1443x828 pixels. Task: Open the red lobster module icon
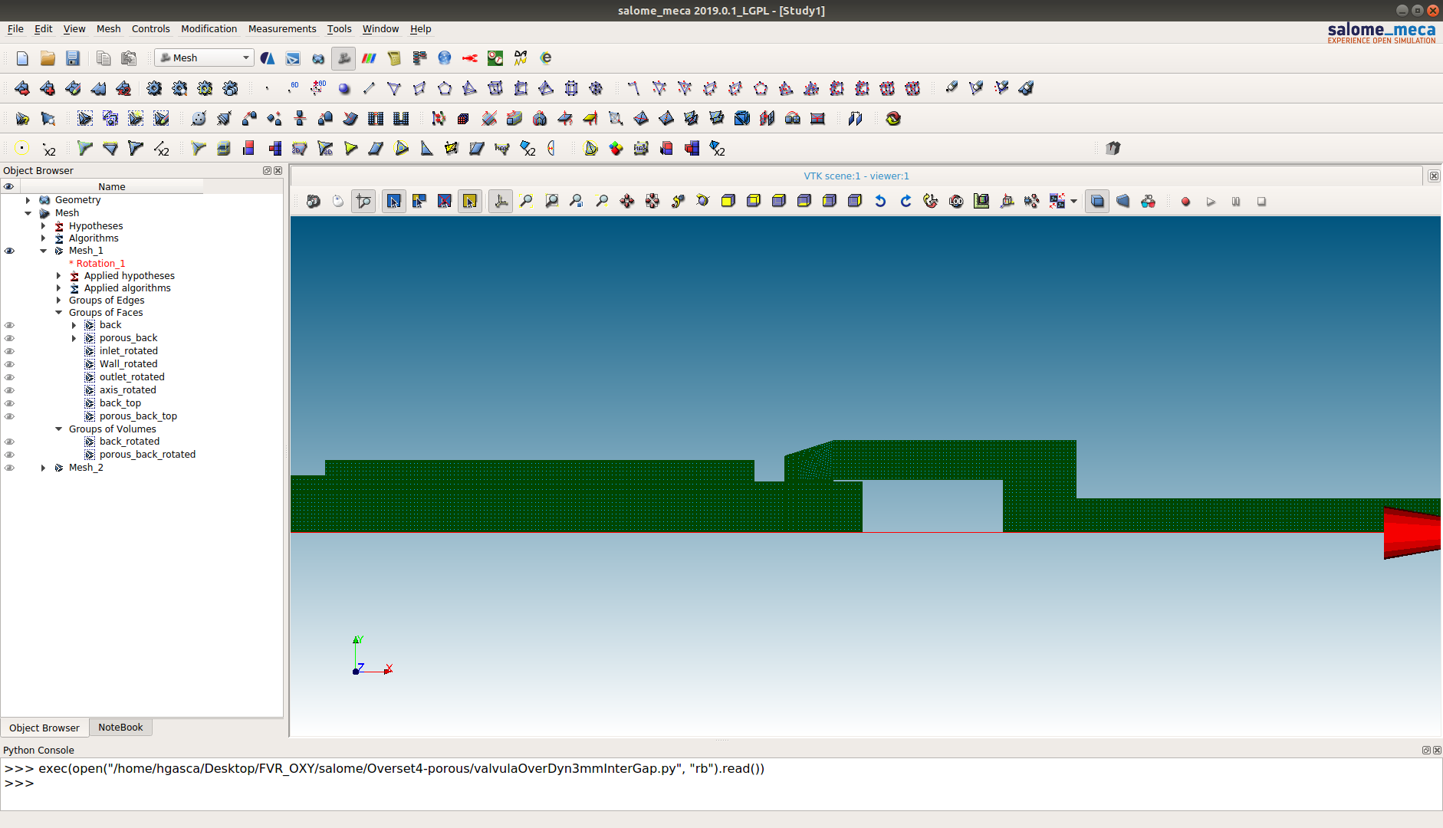470,58
